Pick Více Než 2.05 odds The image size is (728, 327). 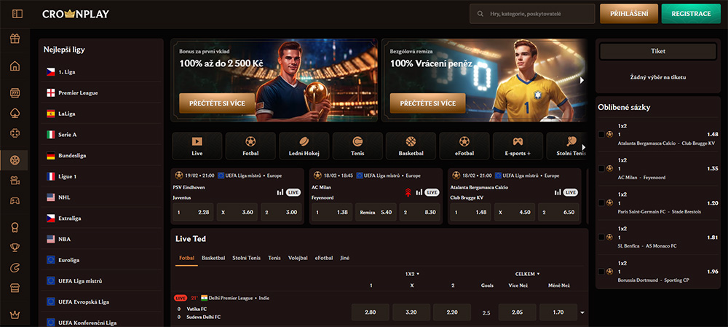(517, 312)
